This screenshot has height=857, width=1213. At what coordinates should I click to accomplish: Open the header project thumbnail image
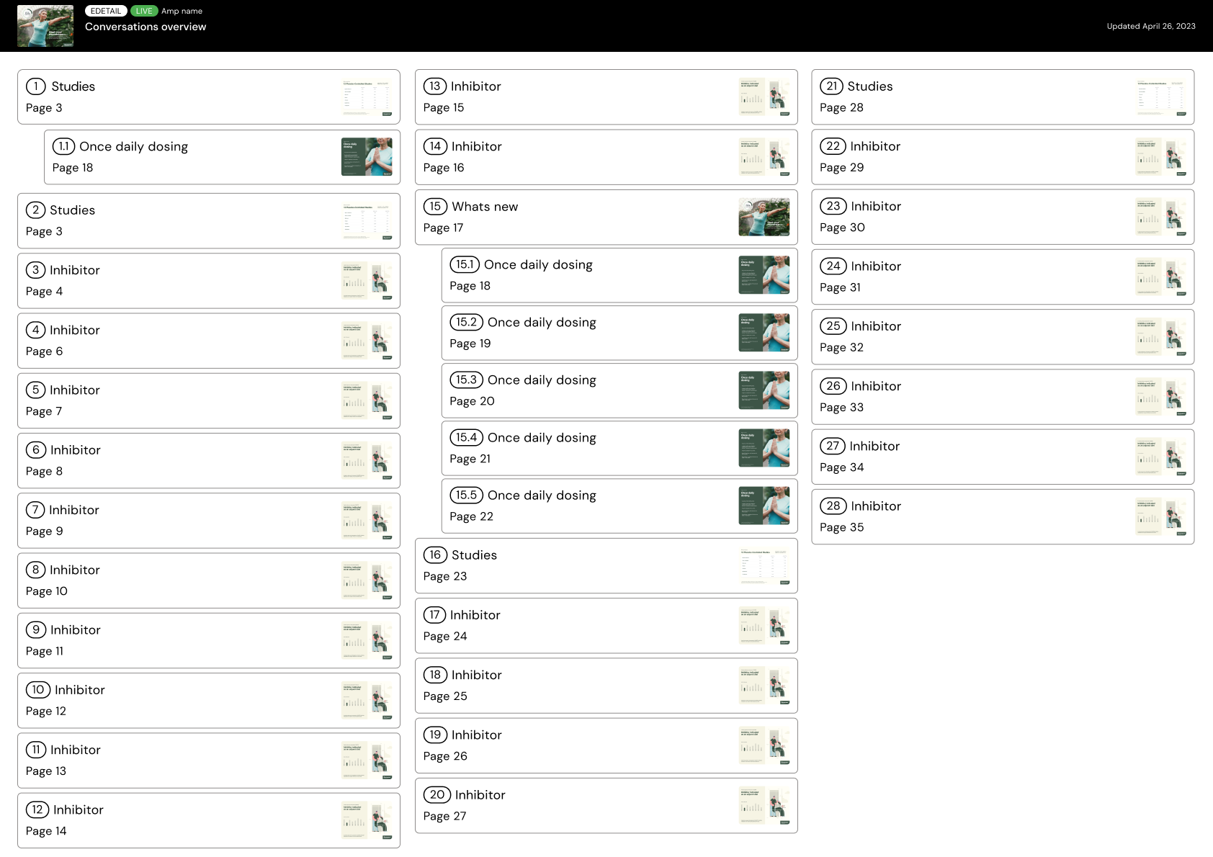point(45,27)
